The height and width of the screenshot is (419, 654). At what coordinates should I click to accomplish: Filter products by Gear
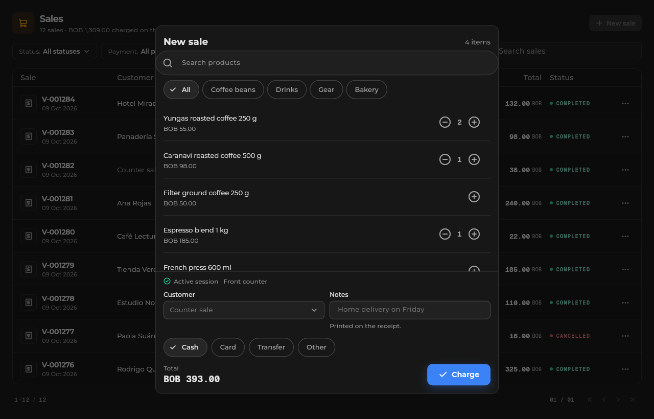[x=326, y=89]
